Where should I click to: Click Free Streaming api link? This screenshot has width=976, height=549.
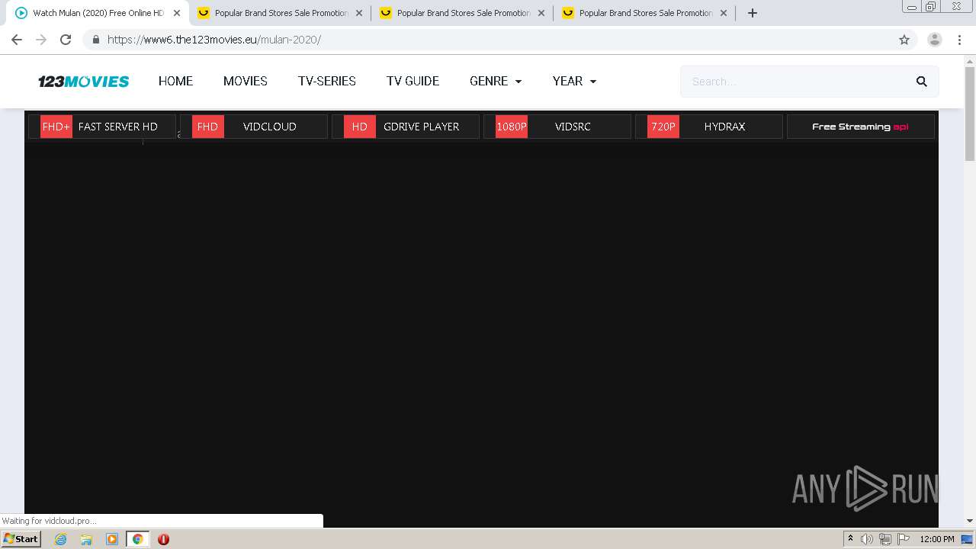[860, 127]
